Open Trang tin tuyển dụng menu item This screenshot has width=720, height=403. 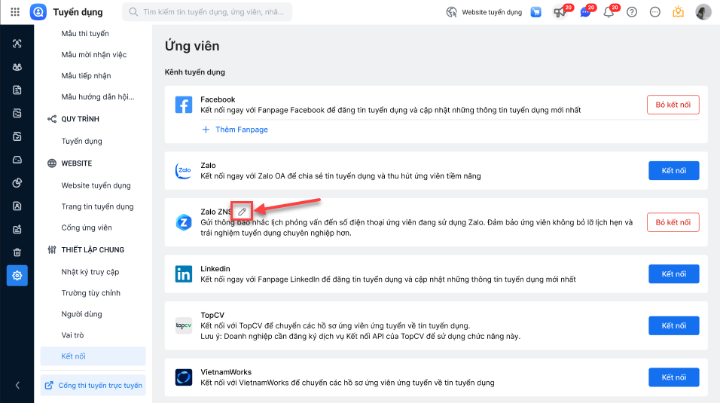tap(97, 206)
